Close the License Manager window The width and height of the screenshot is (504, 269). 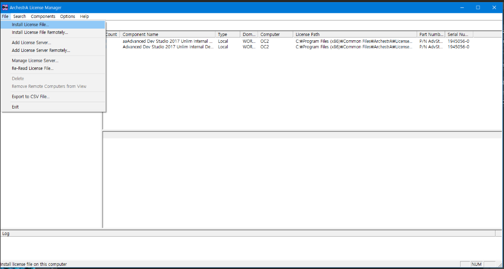point(494,7)
